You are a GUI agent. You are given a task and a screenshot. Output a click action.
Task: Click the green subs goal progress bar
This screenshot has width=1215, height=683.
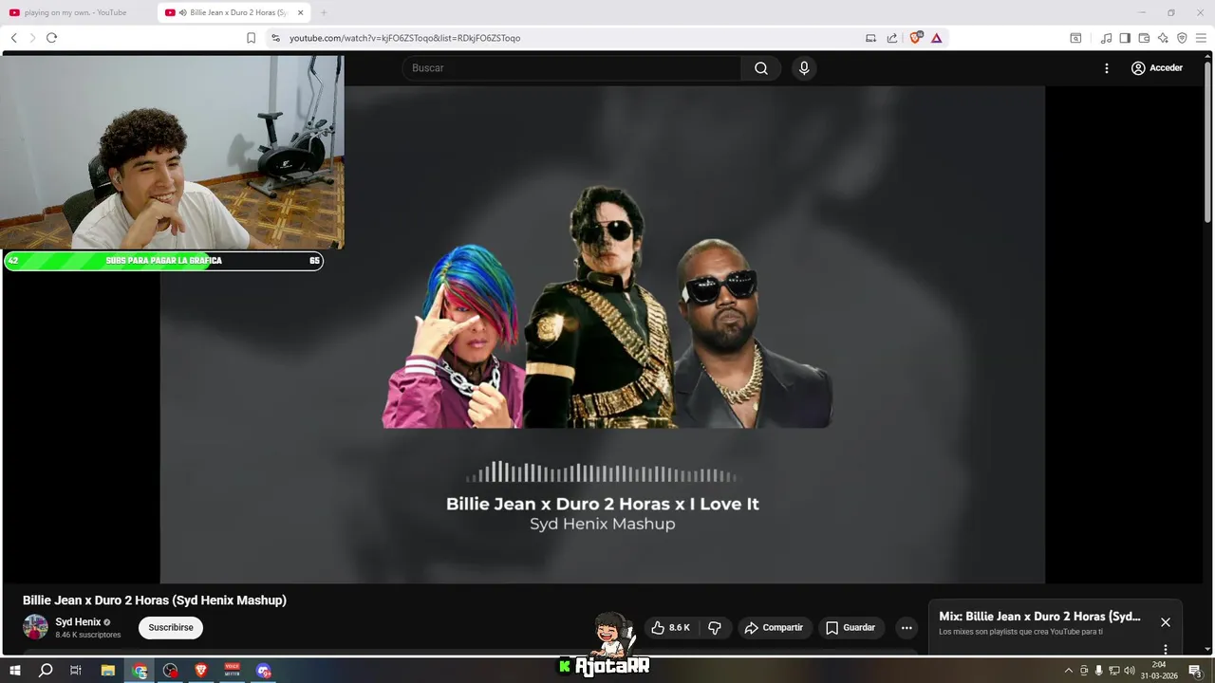(163, 261)
